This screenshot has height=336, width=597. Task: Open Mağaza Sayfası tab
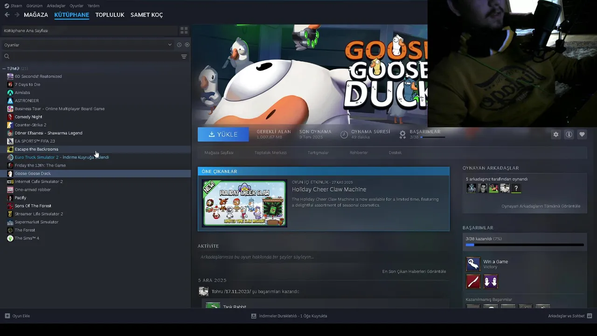pyautogui.click(x=219, y=153)
